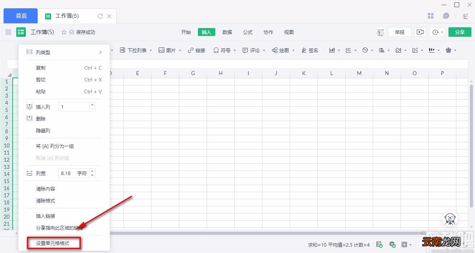Image resolution: width=475 pixels, height=253 pixels.
Task: Go to the 首页 tab
Action: coord(21,16)
